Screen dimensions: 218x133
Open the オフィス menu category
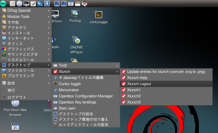[x=26, y=44]
